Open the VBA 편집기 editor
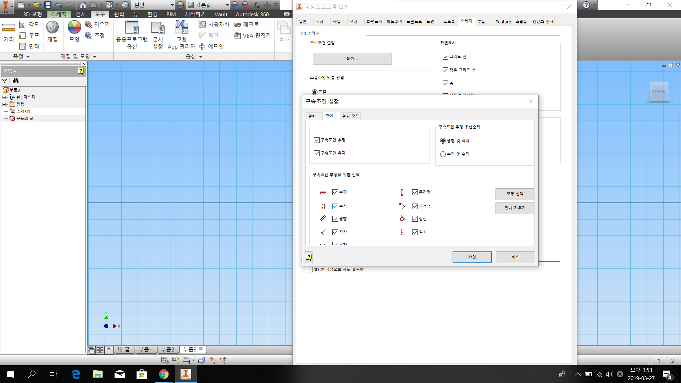This screenshot has height=383, width=681. click(x=253, y=35)
